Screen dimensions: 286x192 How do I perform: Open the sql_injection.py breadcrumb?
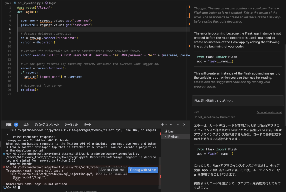coord(29,3)
